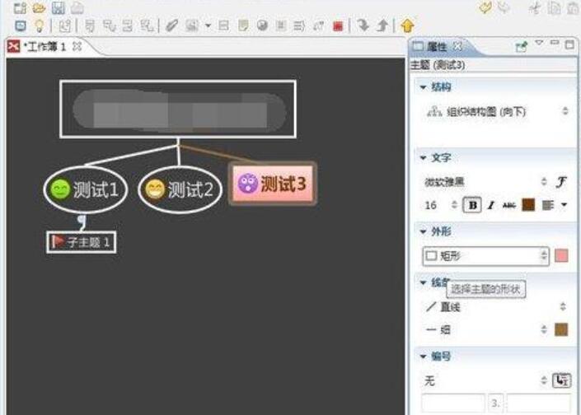This screenshot has width=581, height=415.
Task: Click the text alignment icon
Action: [548, 205]
